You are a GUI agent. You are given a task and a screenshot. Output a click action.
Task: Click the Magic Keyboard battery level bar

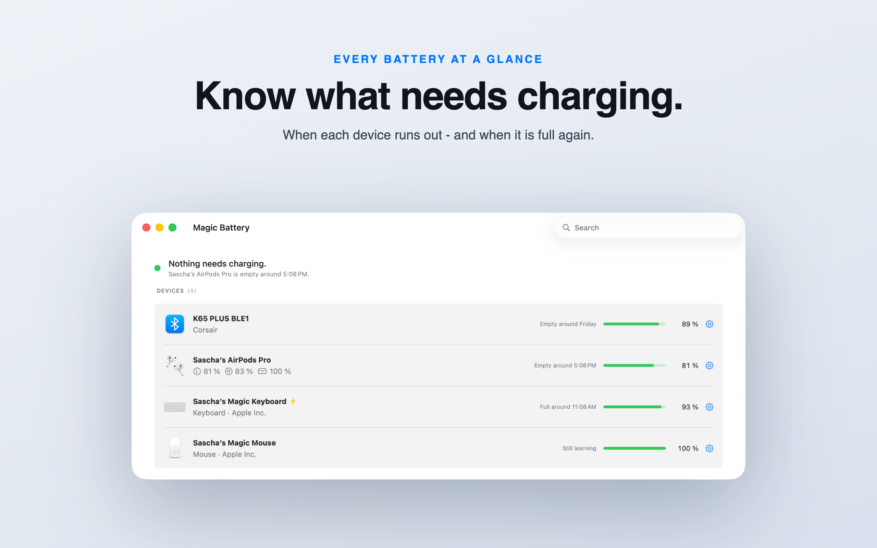click(x=634, y=407)
